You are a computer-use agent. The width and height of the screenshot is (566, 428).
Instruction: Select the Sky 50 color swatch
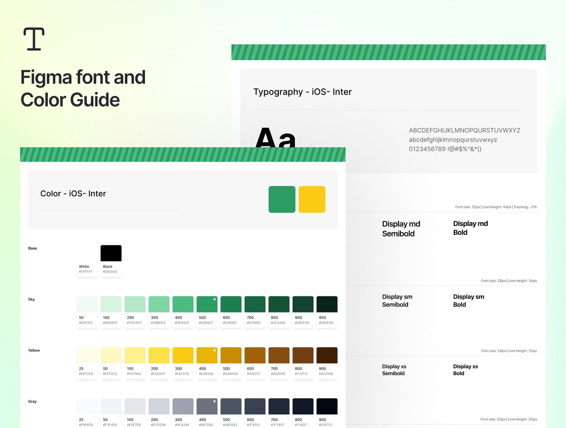coord(87,304)
